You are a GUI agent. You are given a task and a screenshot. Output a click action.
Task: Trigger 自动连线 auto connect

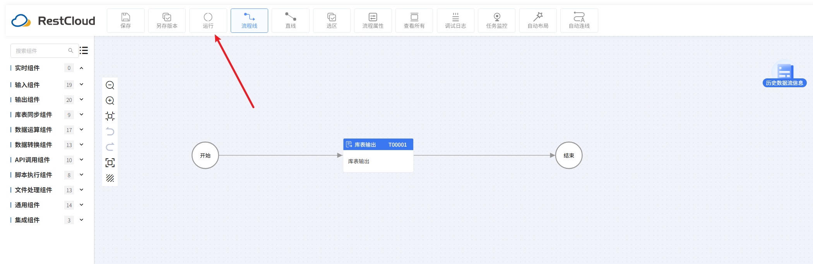click(x=579, y=20)
